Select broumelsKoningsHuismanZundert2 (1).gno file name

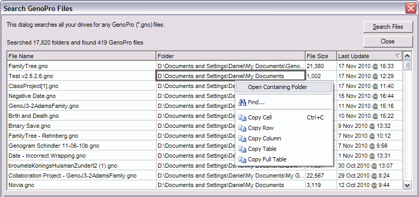(x=63, y=166)
